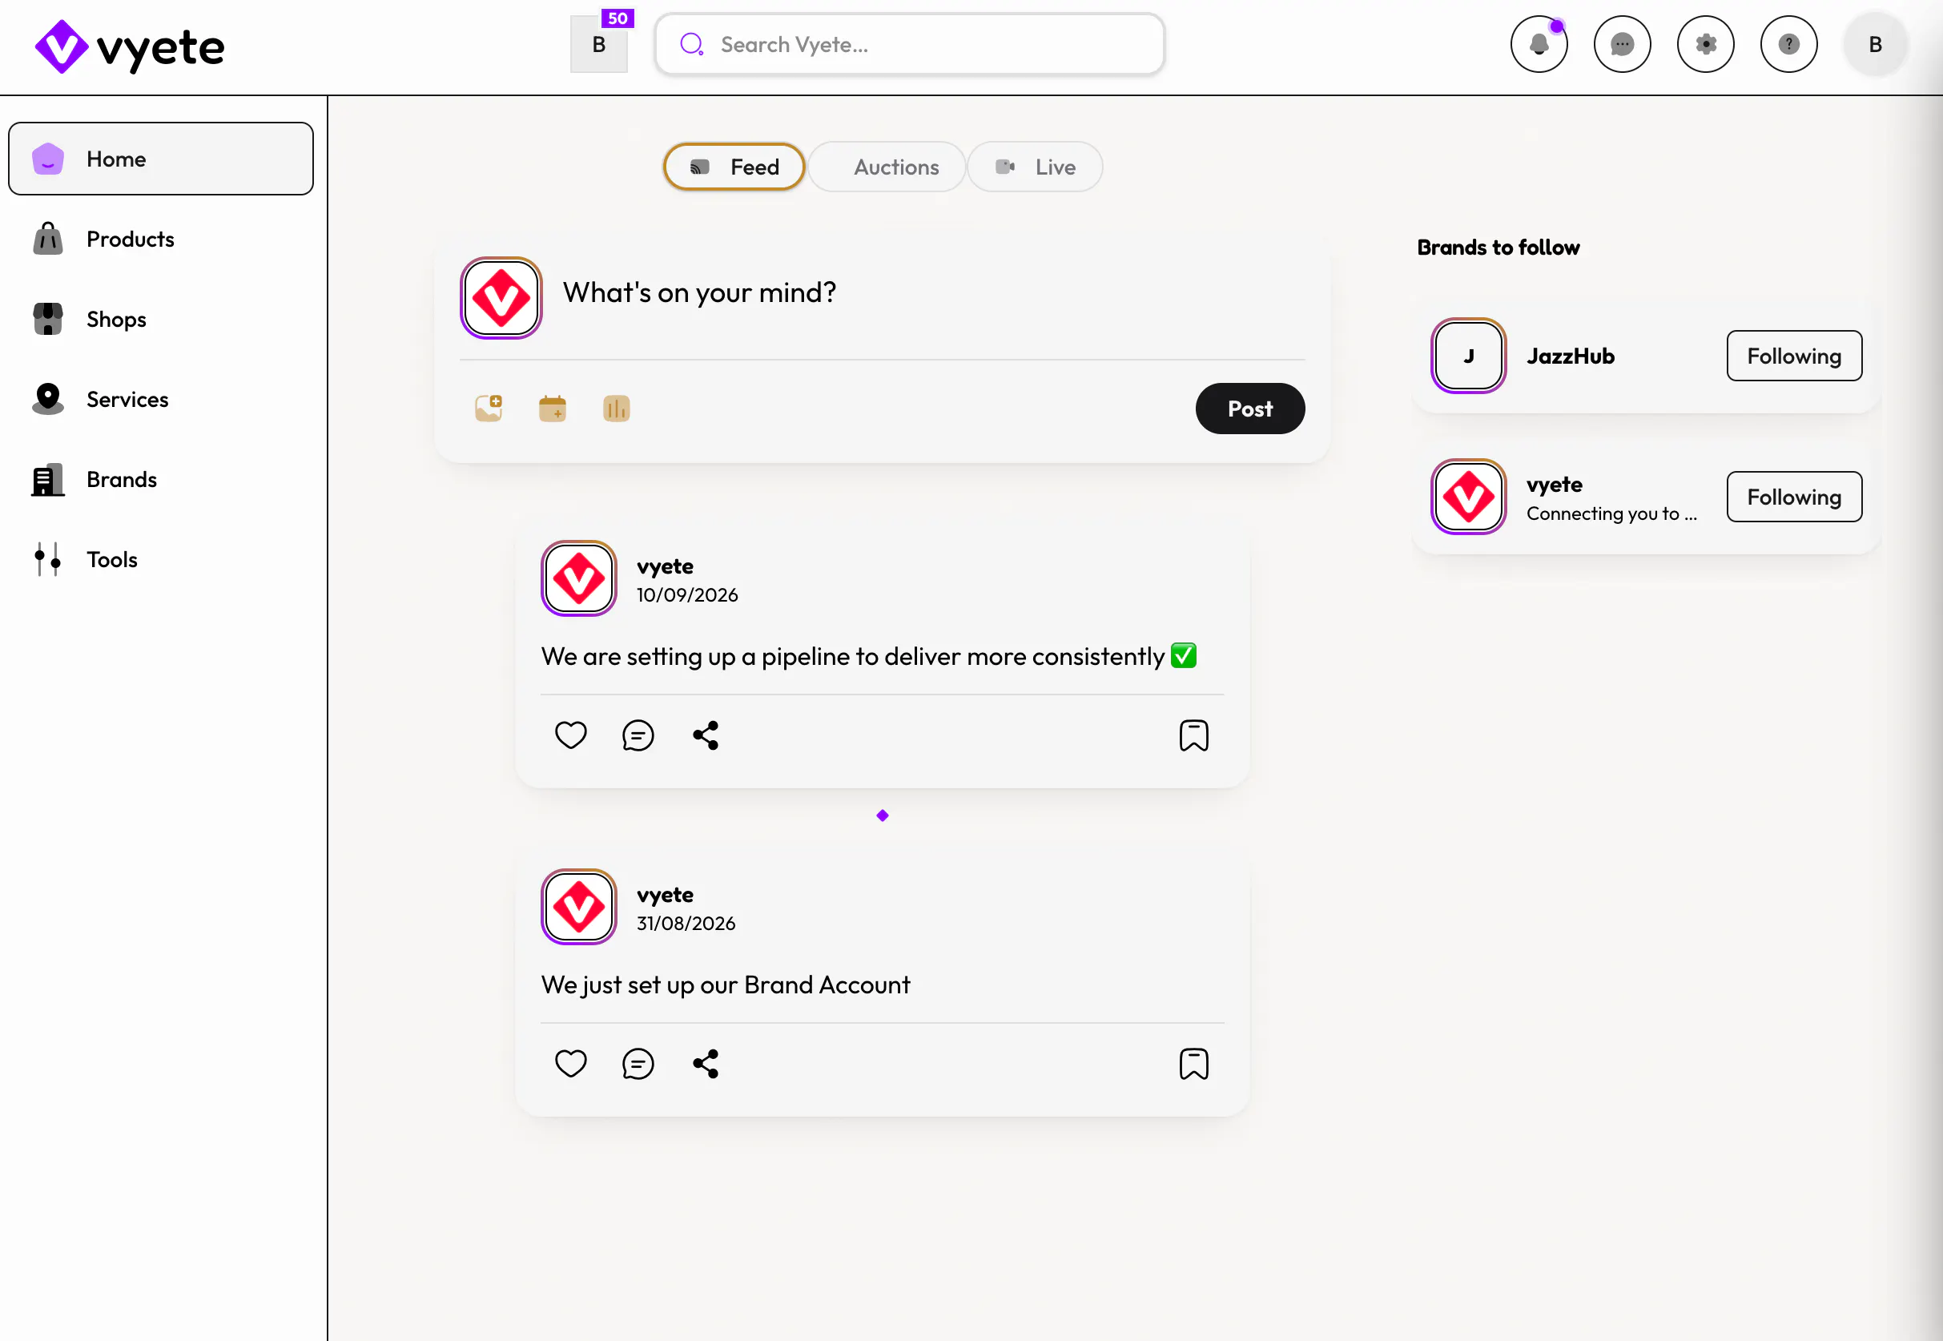This screenshot has width=1943, height=1341.
Task: Open the B badge with 50 count
Action: (600, 44)
